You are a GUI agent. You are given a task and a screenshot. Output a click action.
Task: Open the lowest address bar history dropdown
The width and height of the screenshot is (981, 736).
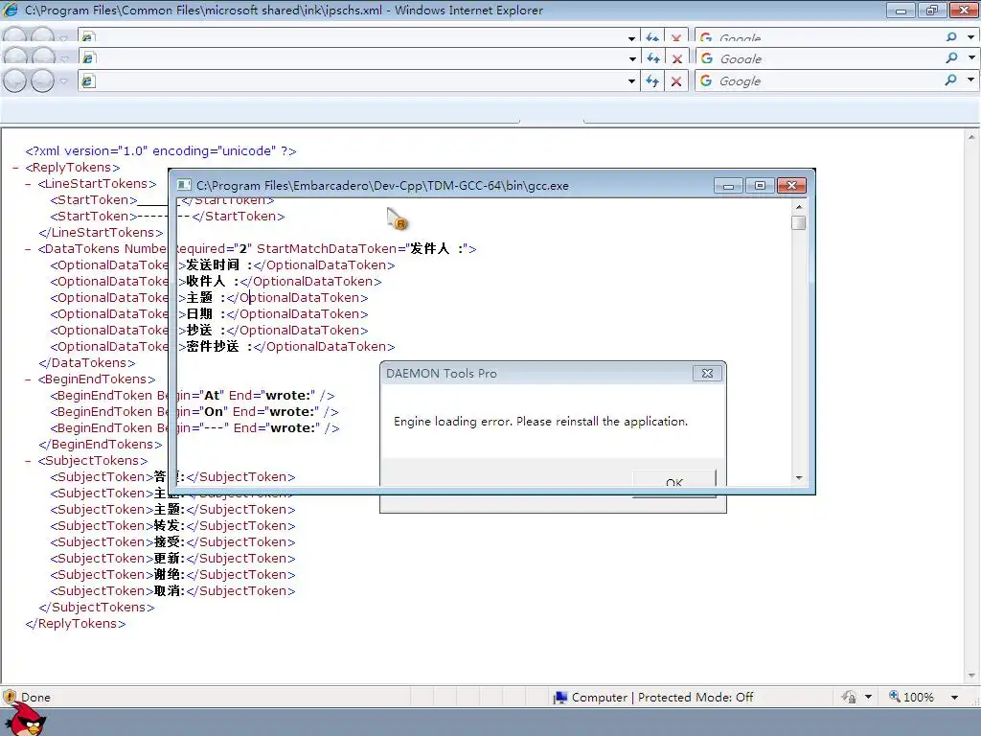[631, 81]
